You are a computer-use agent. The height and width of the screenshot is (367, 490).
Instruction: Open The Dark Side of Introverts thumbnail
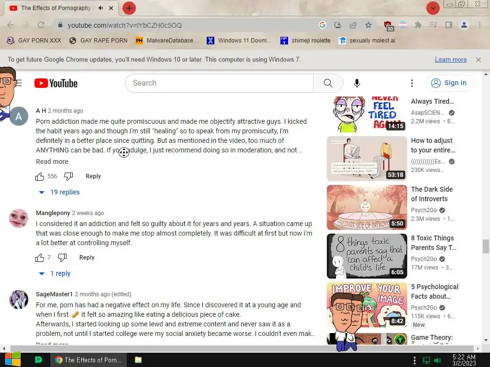(x=367, y=207)
